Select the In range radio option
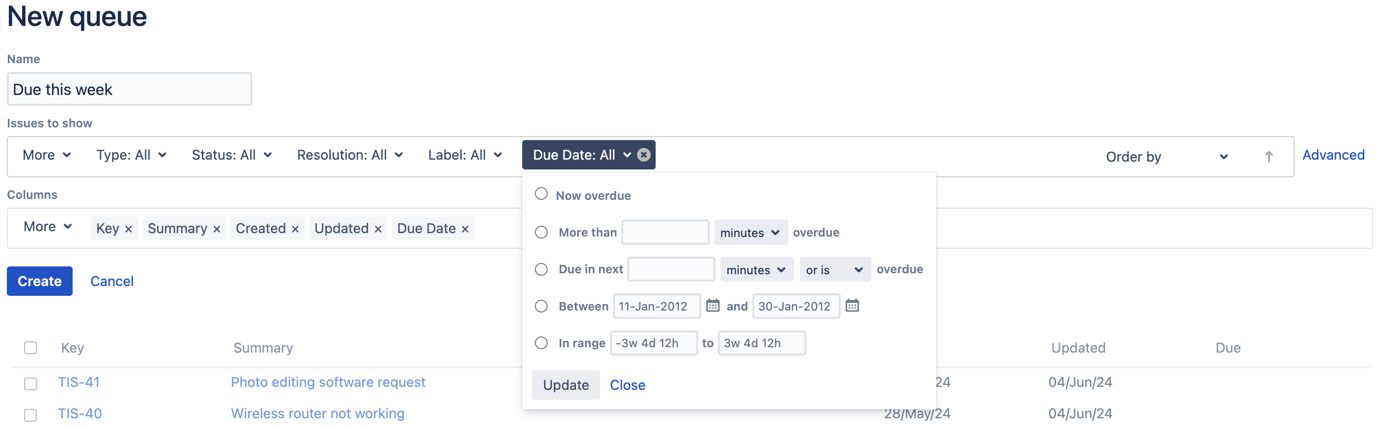The height and width of the screenshot is (430, 1379). [541, 342]
